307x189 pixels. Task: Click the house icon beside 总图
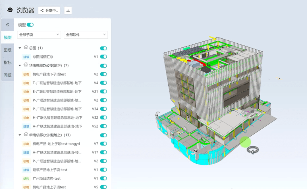[x=26, y=47]
